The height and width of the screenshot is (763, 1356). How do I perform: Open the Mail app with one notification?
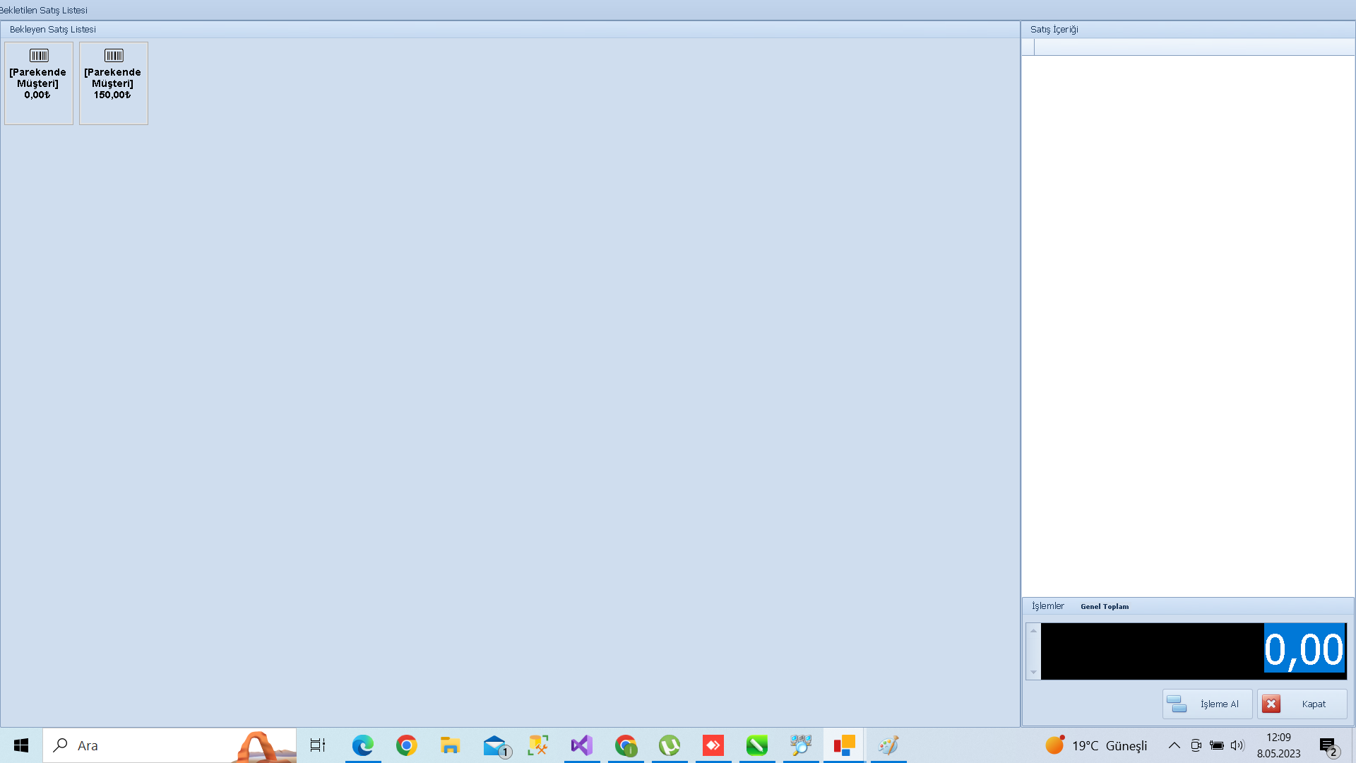(495, 745)
